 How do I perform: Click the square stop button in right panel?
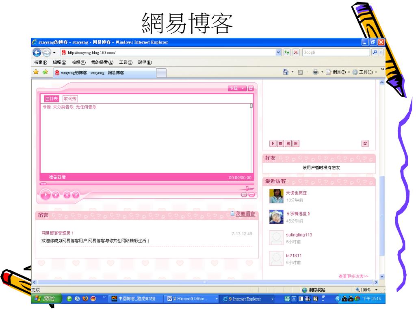tap(280, 143)
